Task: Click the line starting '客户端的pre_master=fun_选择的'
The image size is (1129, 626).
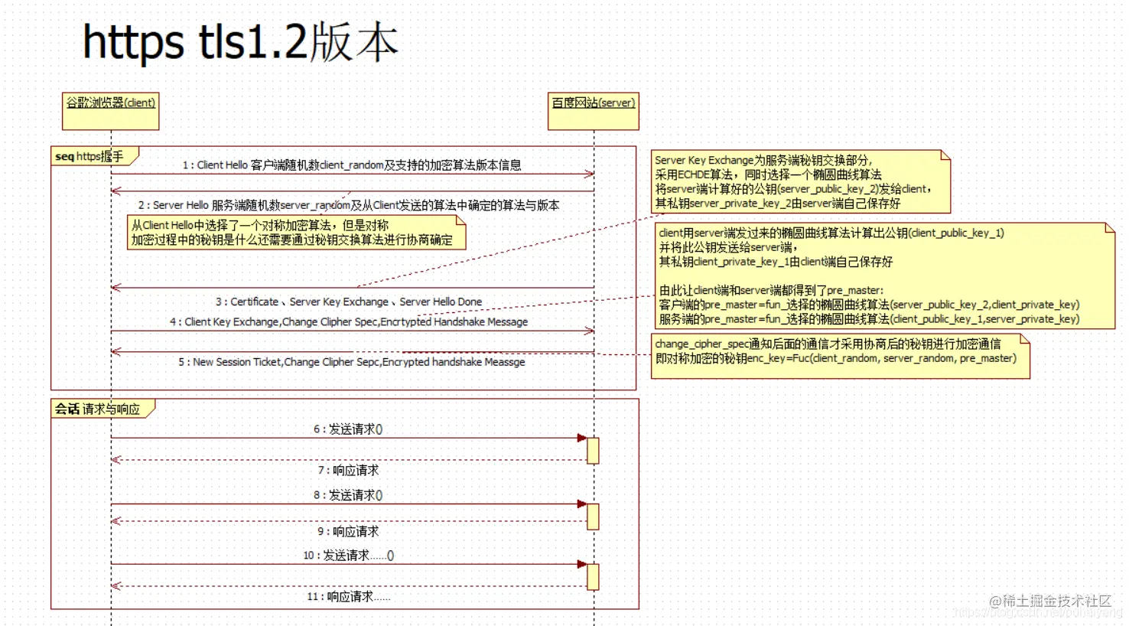Action: point(869,305)
